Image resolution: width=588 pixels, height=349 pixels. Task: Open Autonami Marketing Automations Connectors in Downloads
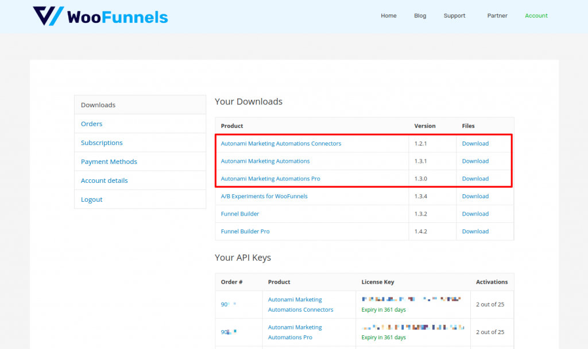(x=281, y=143)
